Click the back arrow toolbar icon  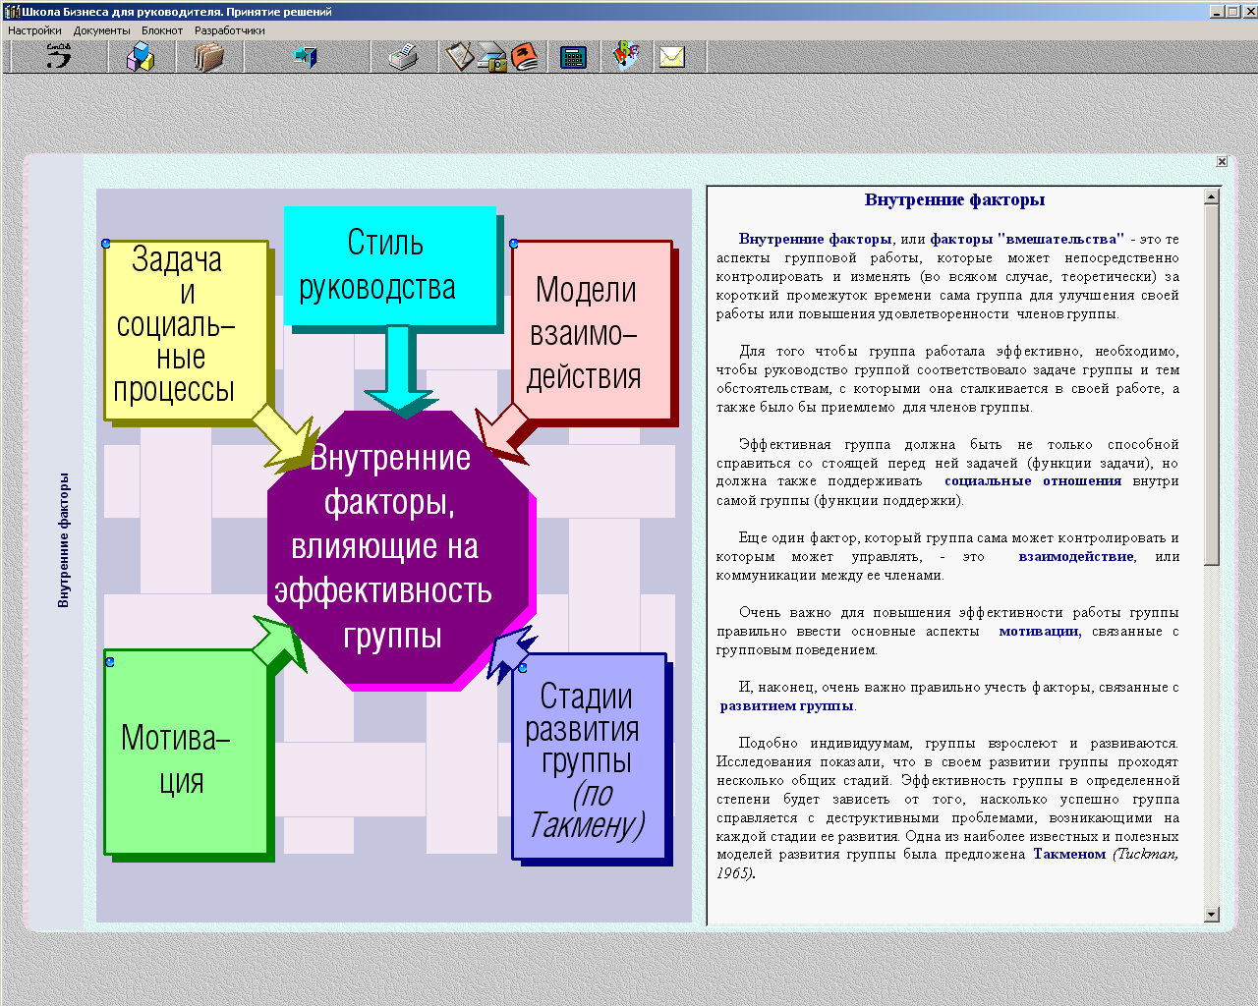click(58, 56)
